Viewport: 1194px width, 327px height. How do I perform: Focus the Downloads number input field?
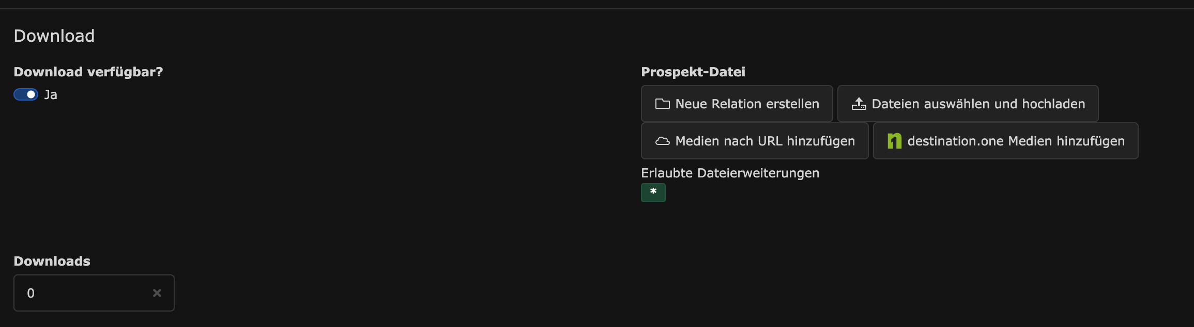click(x=94, y=293)
